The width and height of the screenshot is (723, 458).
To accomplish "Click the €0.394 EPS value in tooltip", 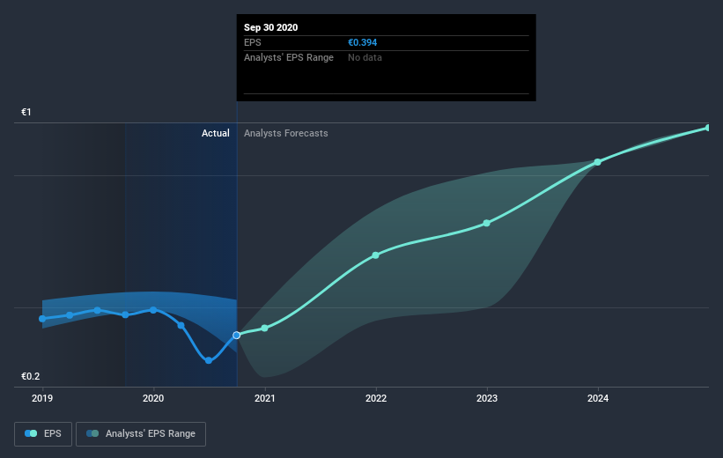I will (363, 42).
